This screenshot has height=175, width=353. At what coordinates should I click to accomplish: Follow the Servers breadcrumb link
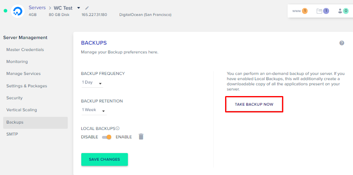coord(37,8)
